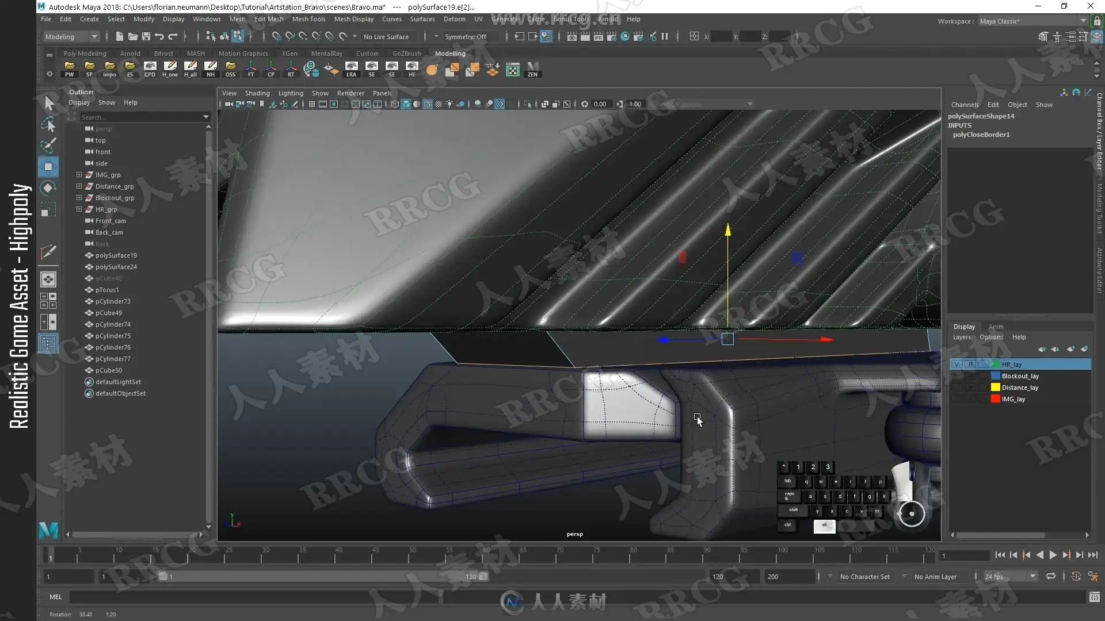The width and height of the screenshot is (1105, 621).
Task: Click the PW shelf button
Action: [x=70, y=69]
